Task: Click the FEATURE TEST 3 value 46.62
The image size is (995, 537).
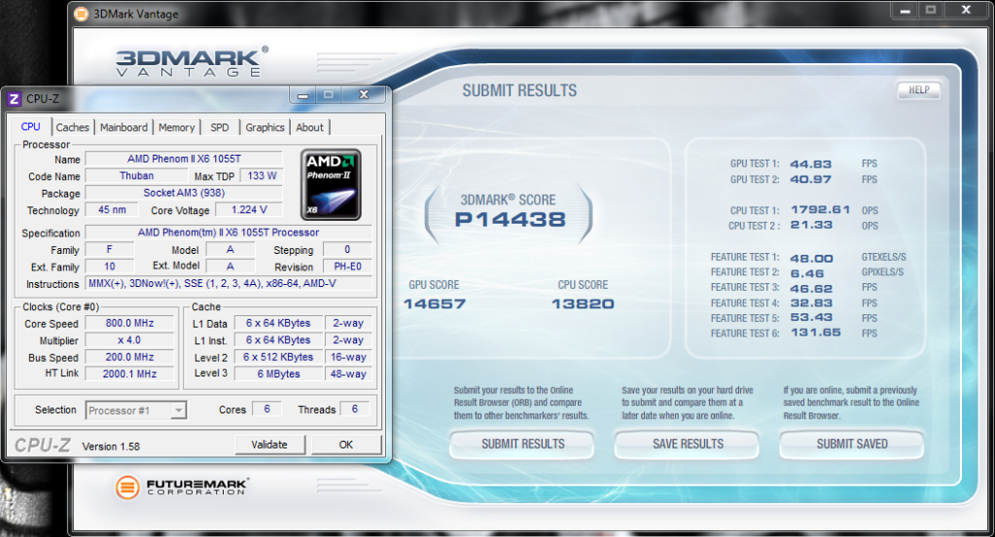Action: (811, 288)
